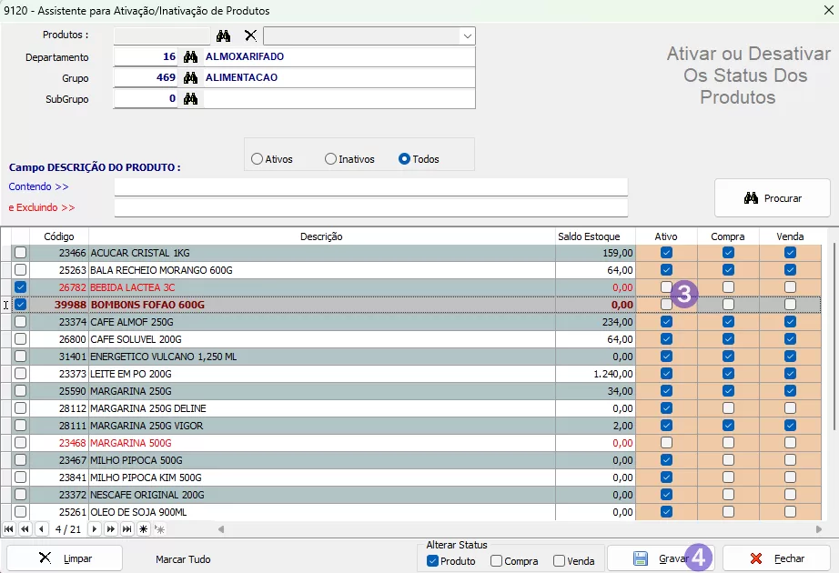839x573 pixels.
Task: Jump to first record in navigator
Action: click(9, 528)
